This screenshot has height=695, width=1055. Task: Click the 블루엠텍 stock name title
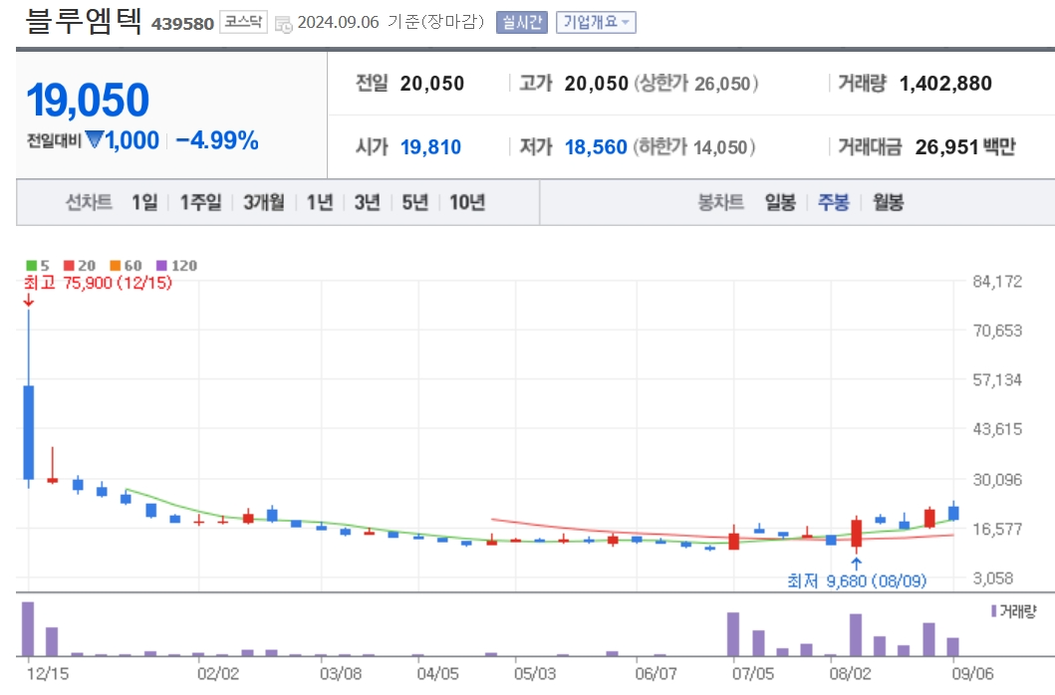coord(84,20)
